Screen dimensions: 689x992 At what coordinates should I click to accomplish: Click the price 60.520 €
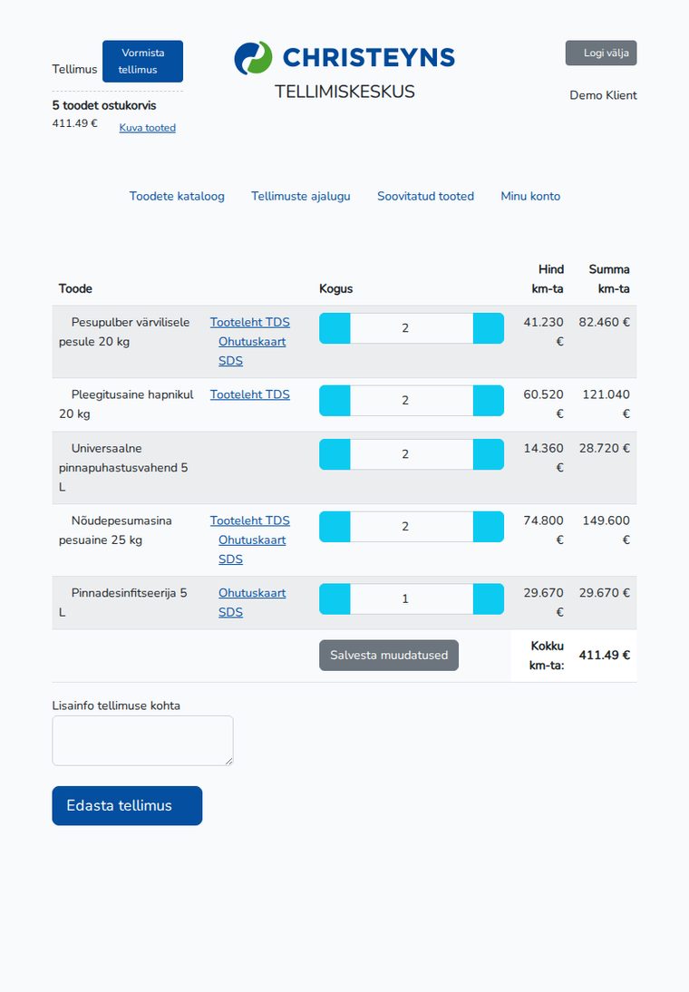point(543,404)
